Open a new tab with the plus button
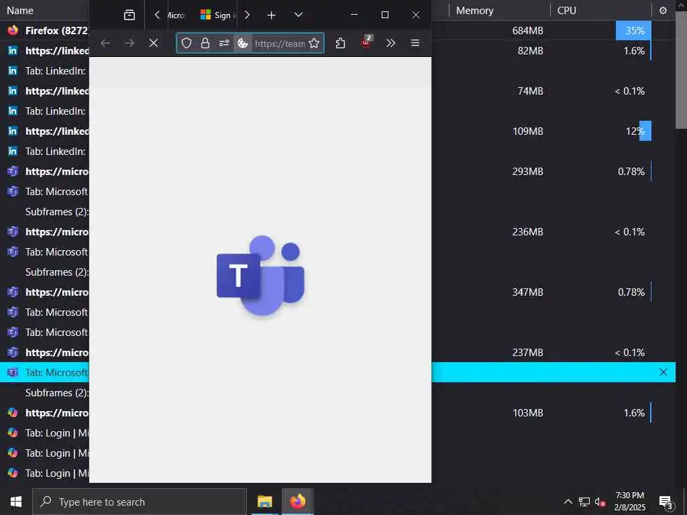 pos(271,15)
